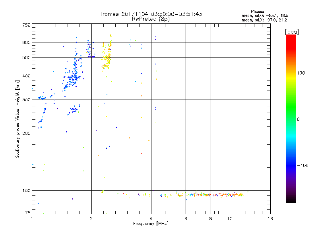Click the y-axis '750' tick label
Image resolution: width=318 pixels, height=238 pixels.
click(26, 25)
